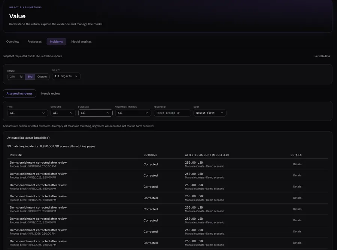Open Details for the 10/17/2026 incident

[x=297, y=164]
